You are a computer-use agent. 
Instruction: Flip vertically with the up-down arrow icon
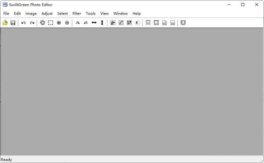(x=102, y=23)
